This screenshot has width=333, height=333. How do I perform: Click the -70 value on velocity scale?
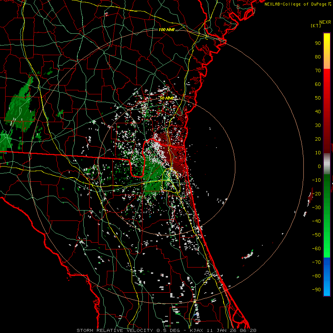tap(316, 262)
